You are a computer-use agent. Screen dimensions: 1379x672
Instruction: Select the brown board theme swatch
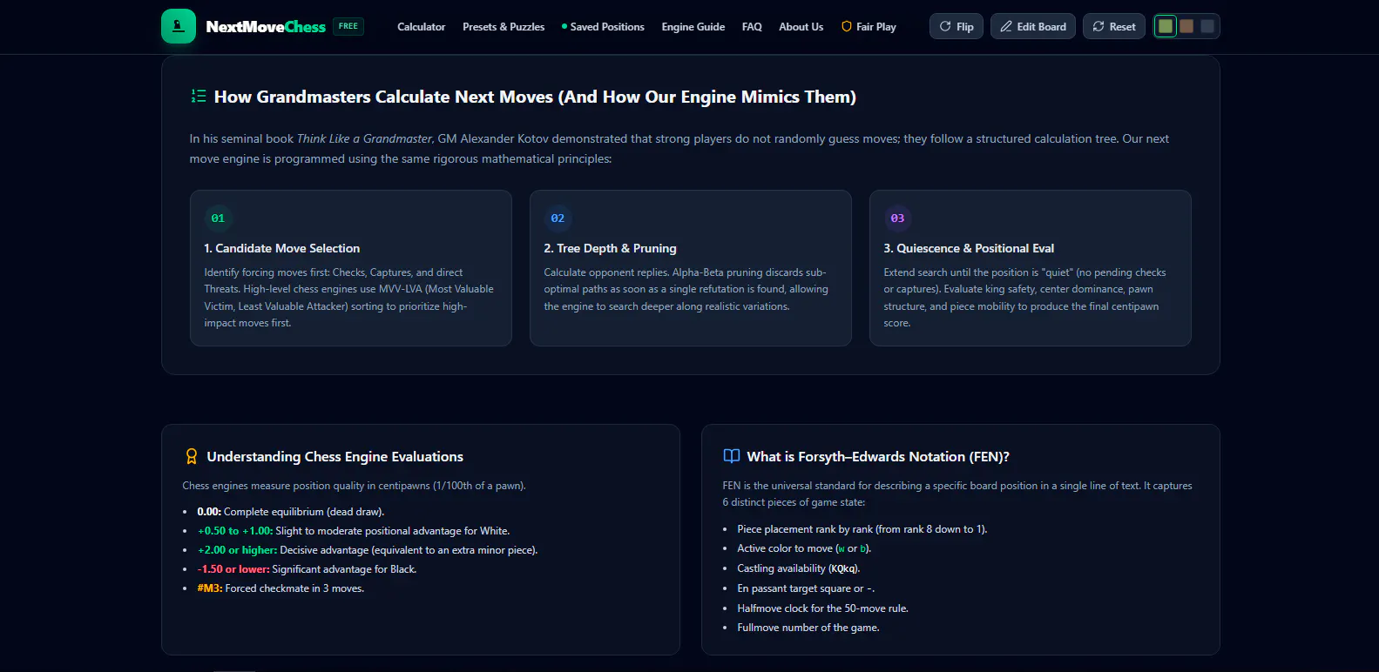[x=1186, y=26]
